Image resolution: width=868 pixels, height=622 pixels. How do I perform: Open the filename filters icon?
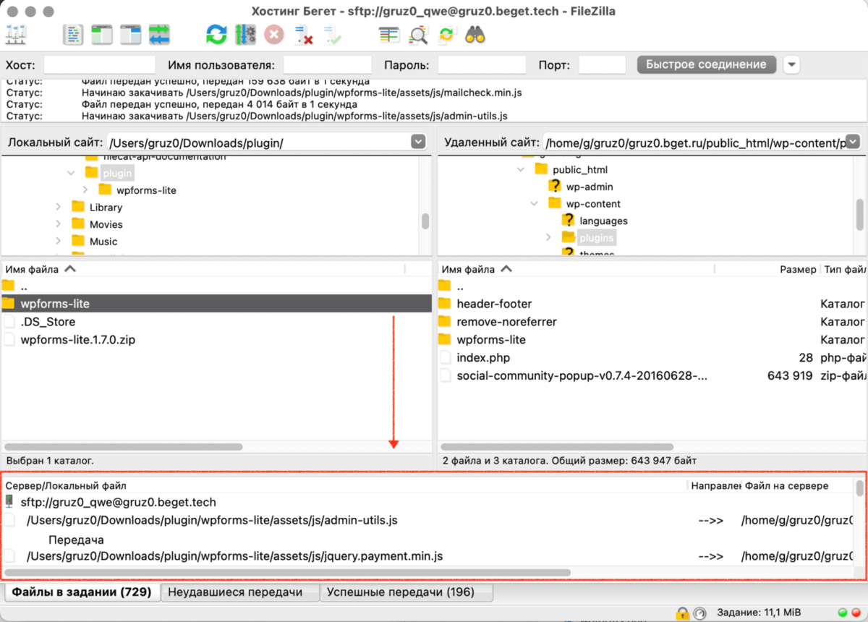[x=389, y=34]
